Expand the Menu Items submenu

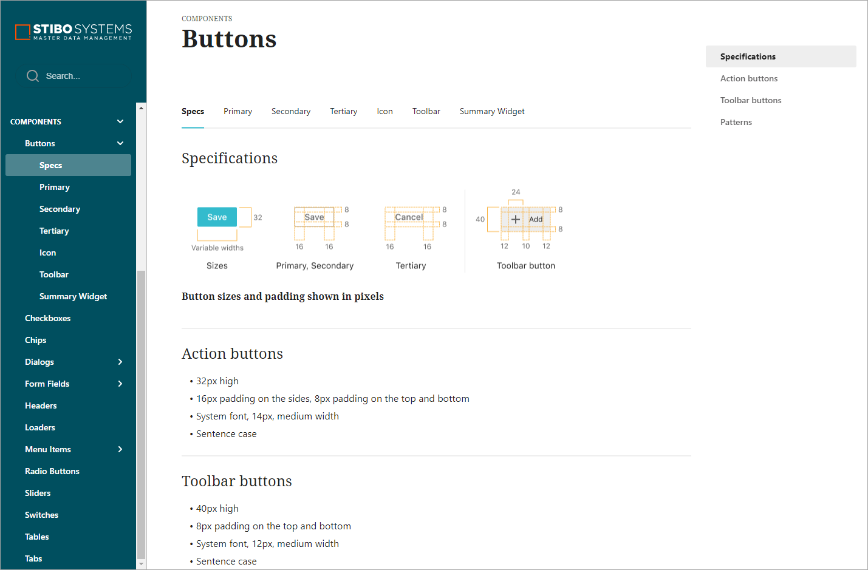coord(120,449)
